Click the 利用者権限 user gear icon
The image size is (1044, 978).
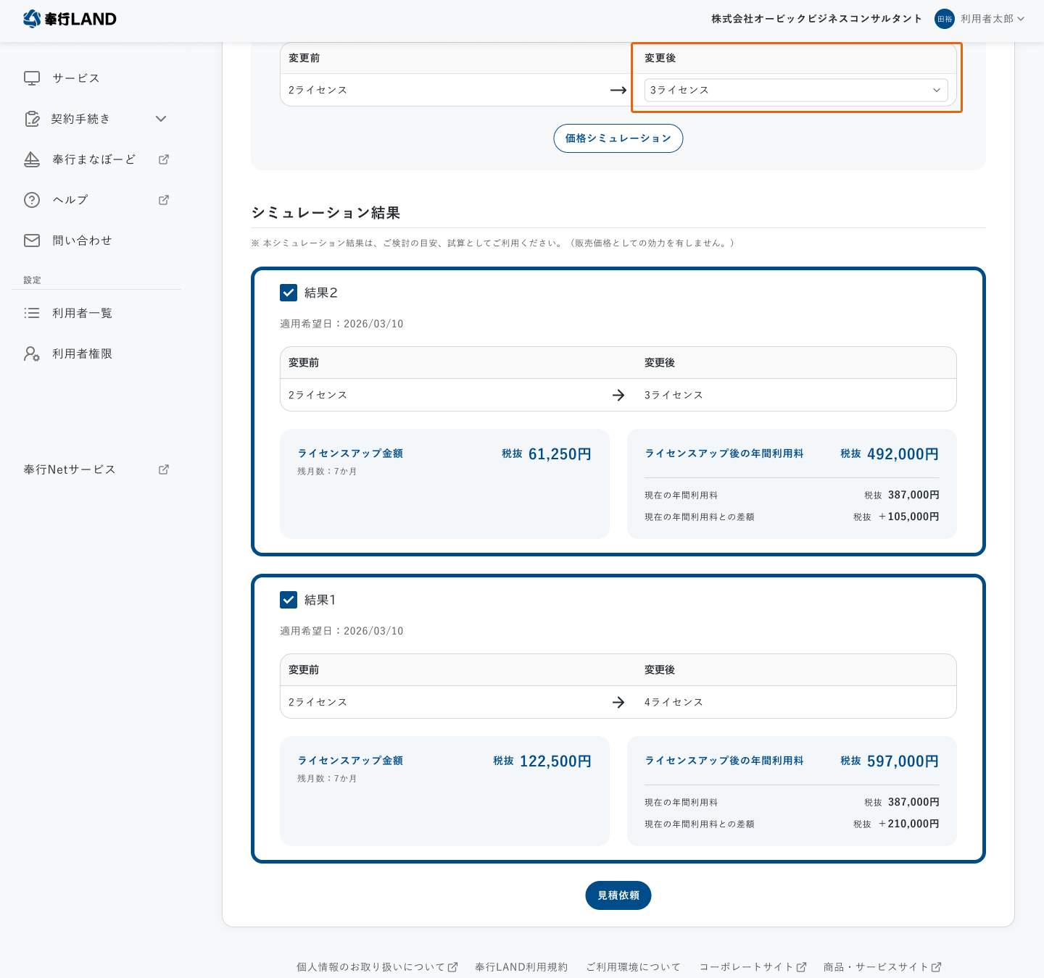coord(32,354)
